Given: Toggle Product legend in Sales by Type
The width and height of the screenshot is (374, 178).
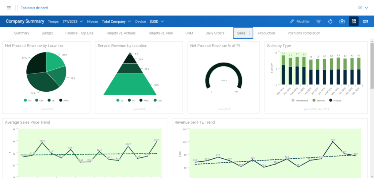Looking at the screenshot, I should click(x=335, y=100).
